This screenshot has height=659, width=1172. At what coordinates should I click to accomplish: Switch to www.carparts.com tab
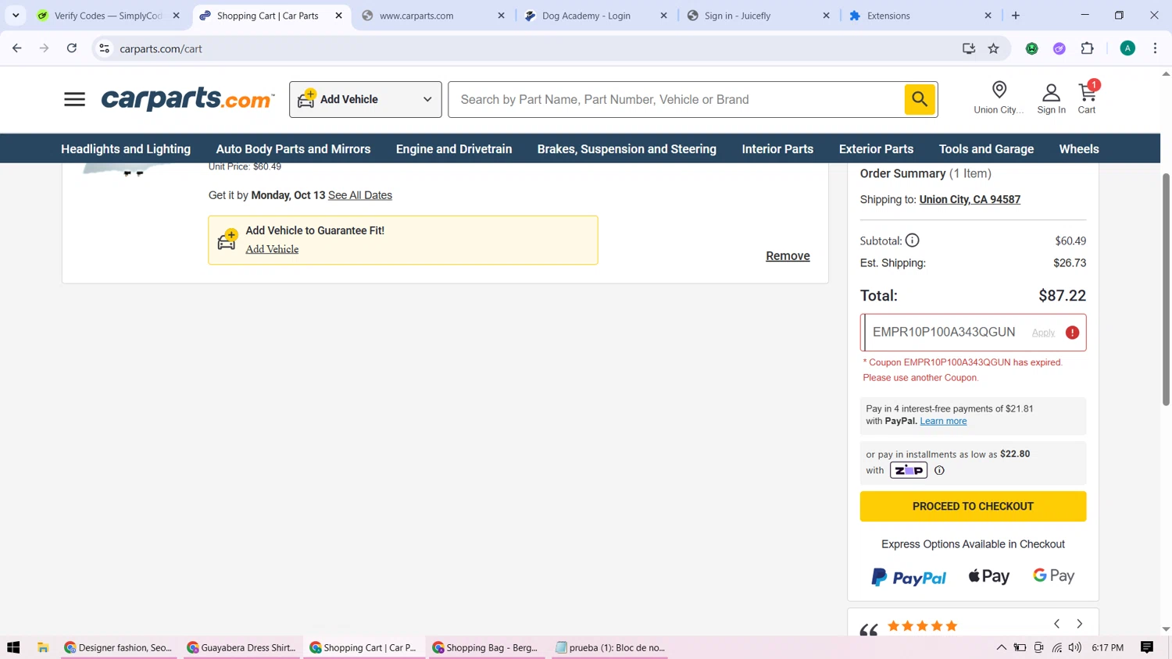point(434,16)
